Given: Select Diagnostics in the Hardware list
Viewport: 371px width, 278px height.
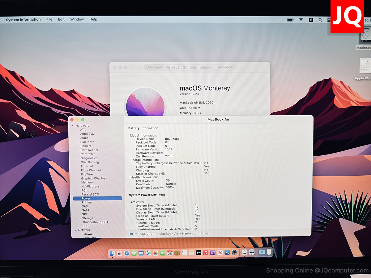Looking at the screenshot, I should pyautogui.click(x=89, y=158).
